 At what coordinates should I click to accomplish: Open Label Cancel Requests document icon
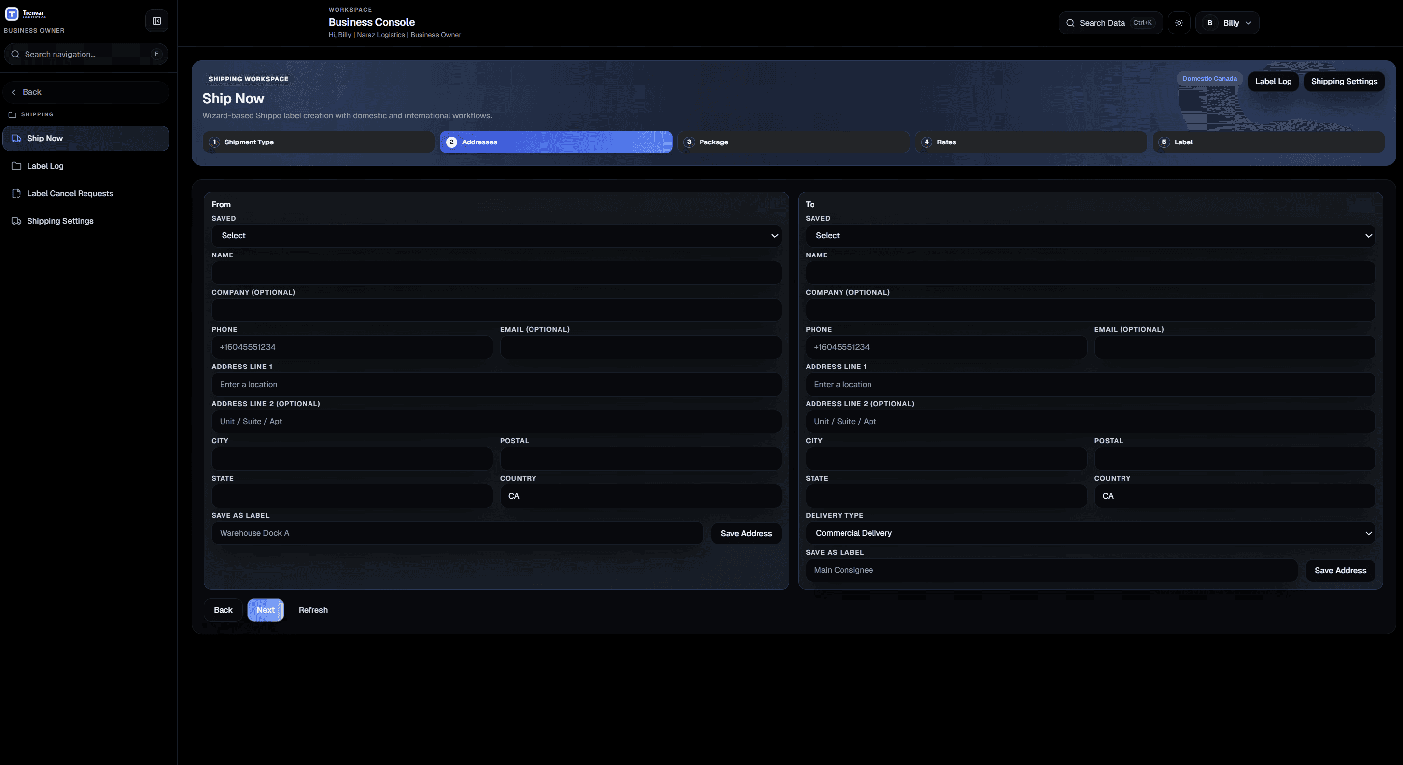click(16, 194)
